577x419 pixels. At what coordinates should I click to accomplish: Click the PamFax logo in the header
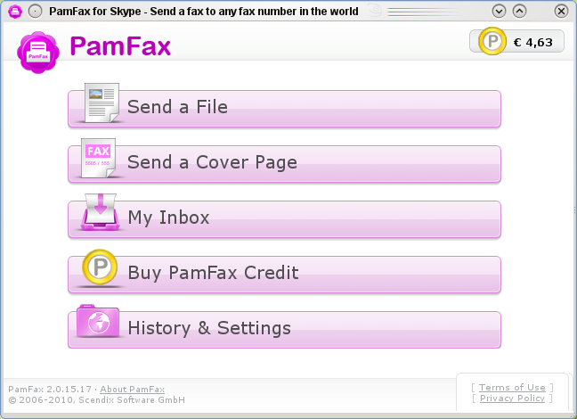pos(38,52)
